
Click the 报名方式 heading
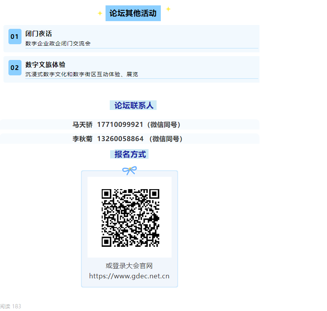pos(129,154)
